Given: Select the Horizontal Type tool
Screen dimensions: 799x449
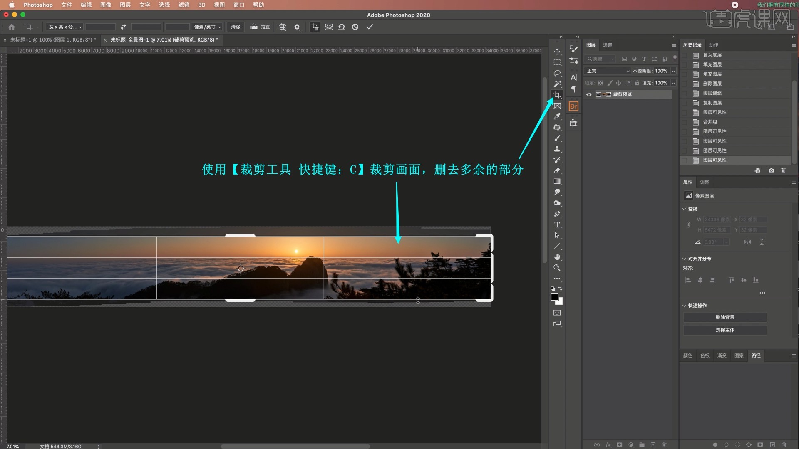Looking at the screenshot, I should [x=557, y=224].
